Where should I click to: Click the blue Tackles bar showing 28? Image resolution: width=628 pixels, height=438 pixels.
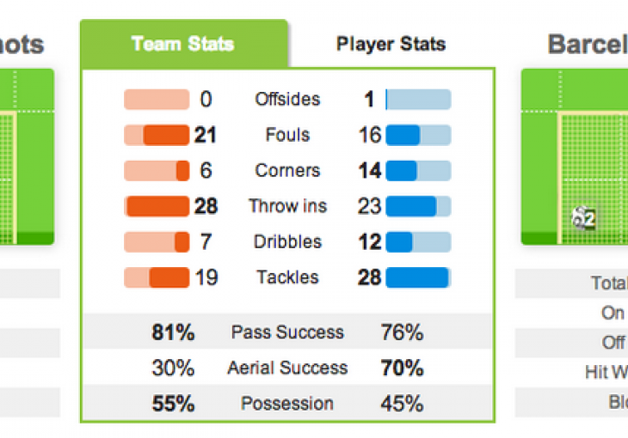pos(418,277)
